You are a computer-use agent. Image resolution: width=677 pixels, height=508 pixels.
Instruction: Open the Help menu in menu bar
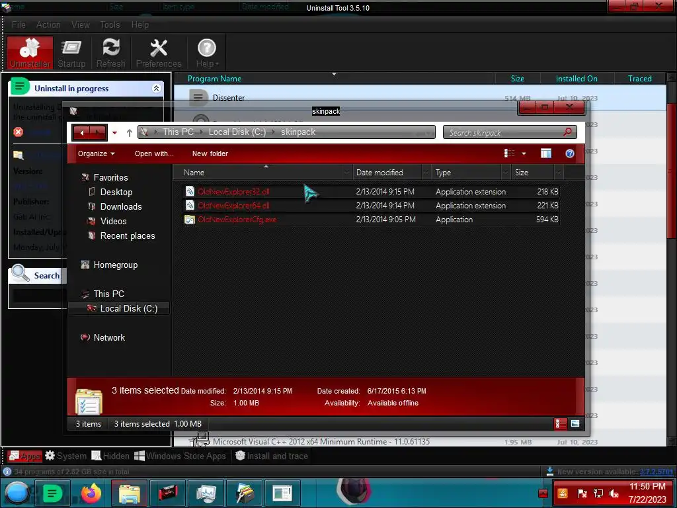[140, 24]
